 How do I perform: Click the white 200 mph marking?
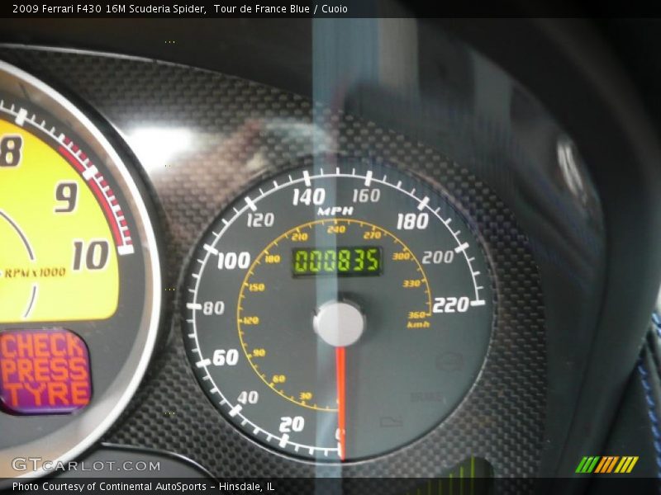[x=438, y=257]
